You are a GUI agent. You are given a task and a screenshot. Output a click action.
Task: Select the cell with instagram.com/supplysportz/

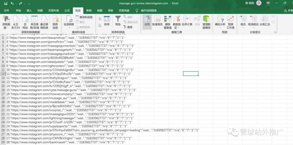point(67,126)
